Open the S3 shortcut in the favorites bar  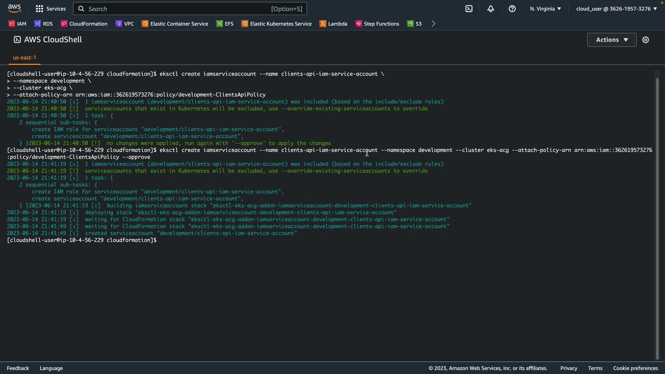[x=414, y=24]
